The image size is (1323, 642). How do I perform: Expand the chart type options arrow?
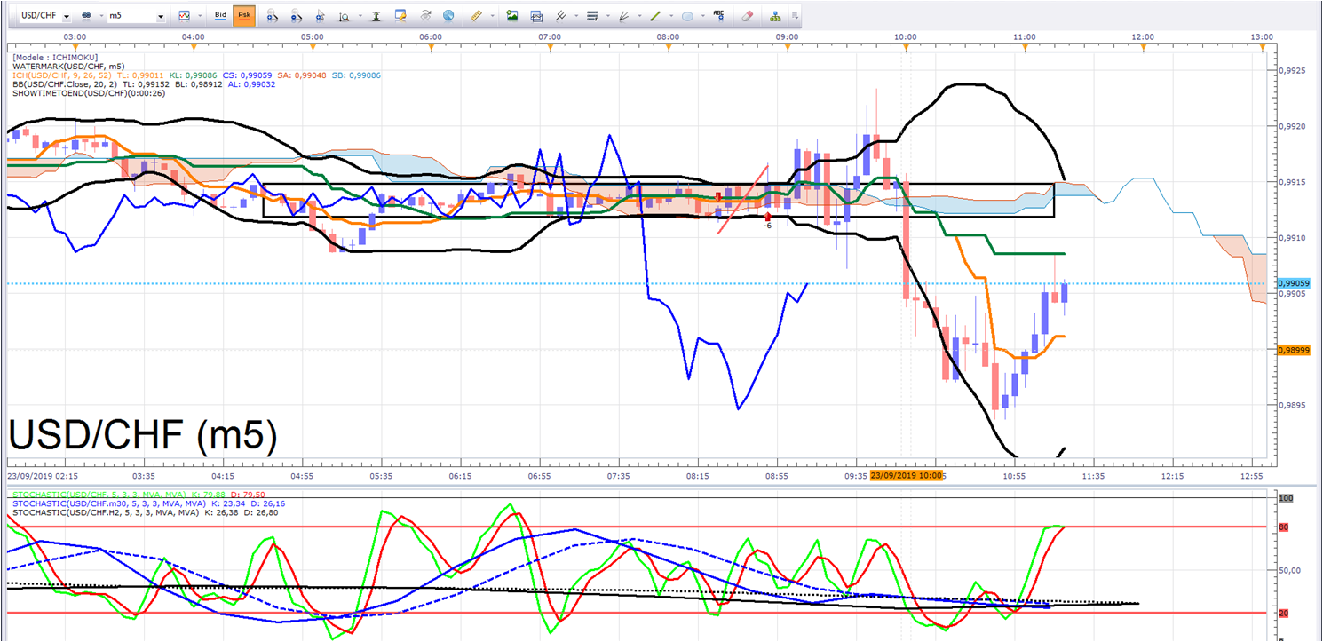pyautogui.click(x=200, y=16)
